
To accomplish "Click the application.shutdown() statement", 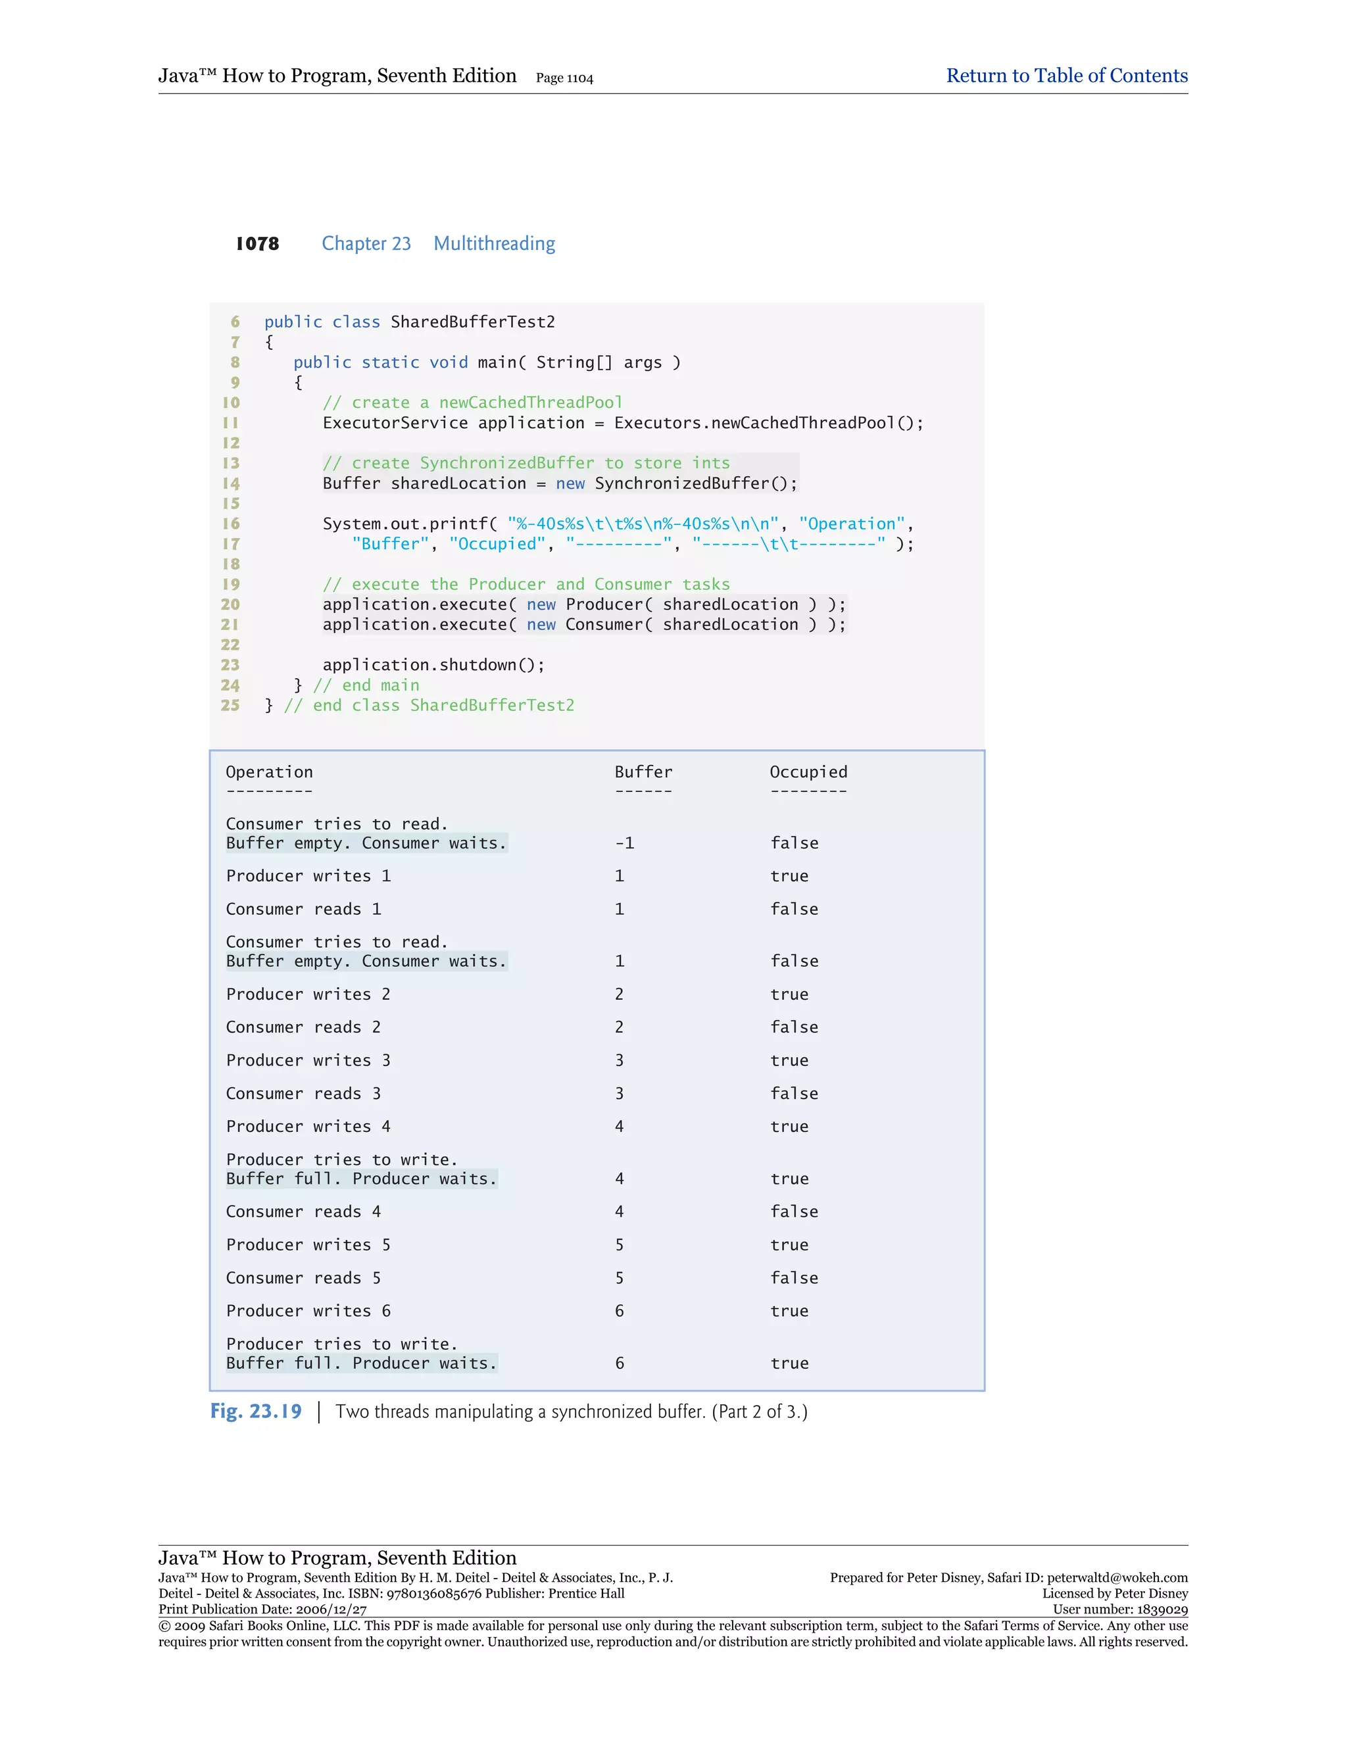I will (x=433, y=665).
